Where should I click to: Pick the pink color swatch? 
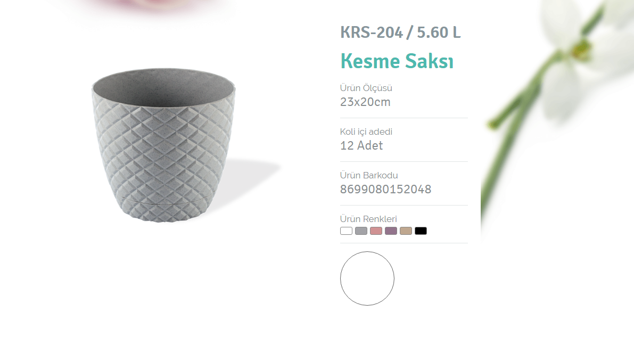376,231
